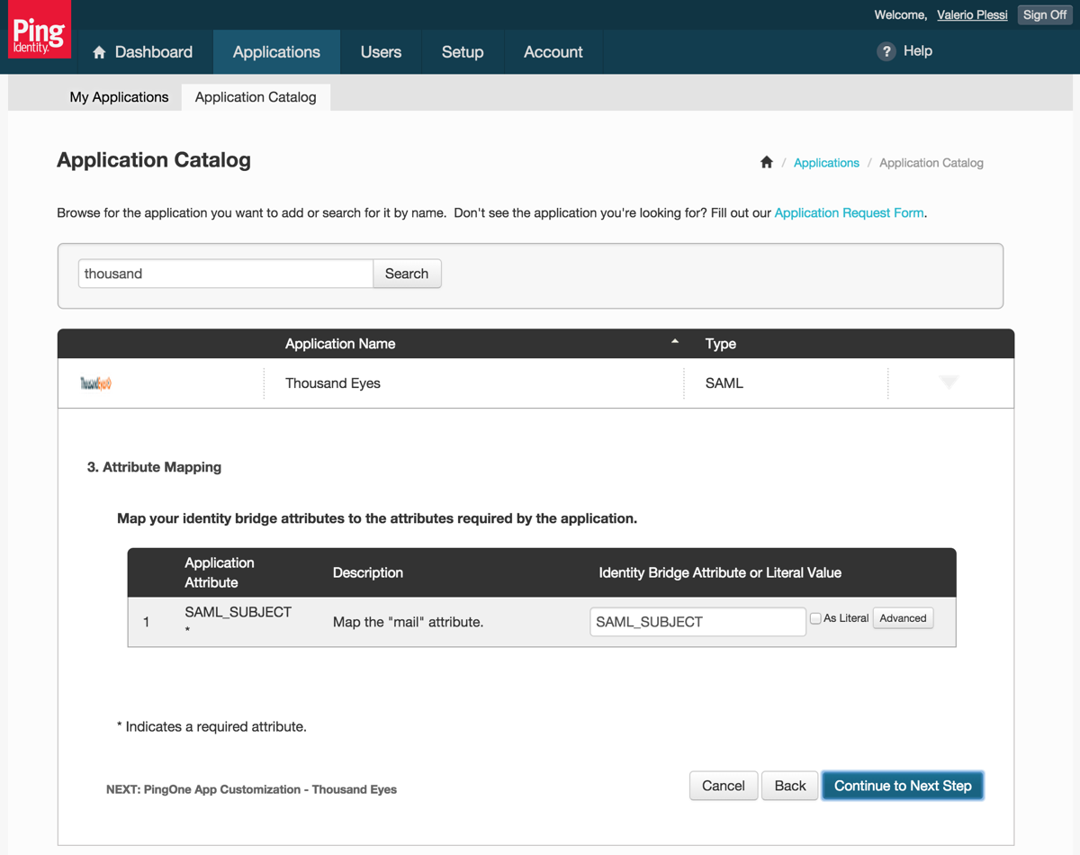The image size is (1080, 855).
Task: Click the Advanced button
Action: 903,618
